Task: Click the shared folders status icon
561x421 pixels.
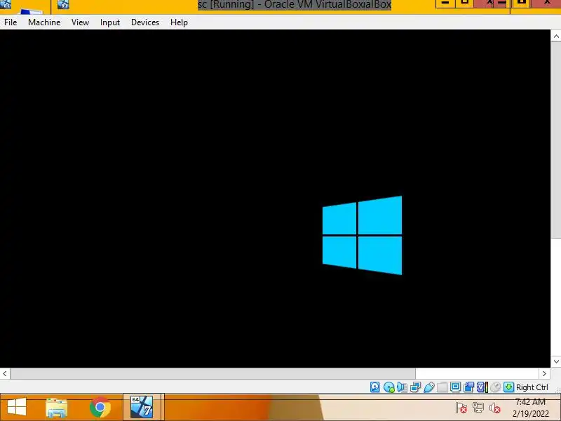Action: 442,387
